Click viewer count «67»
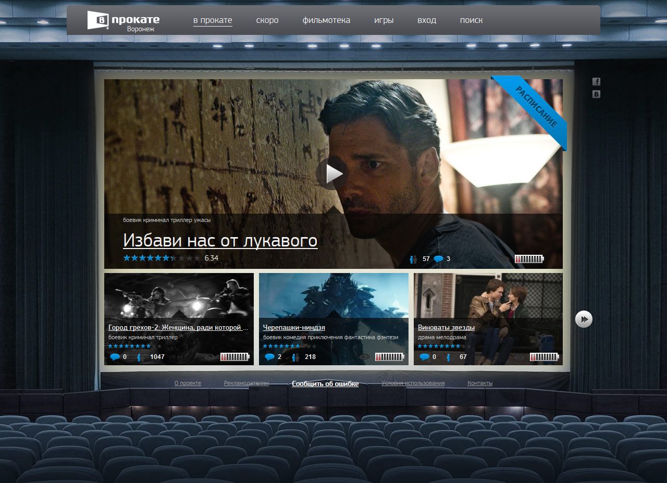The width and height of the screenshot is (667, 483). [463, 357]
